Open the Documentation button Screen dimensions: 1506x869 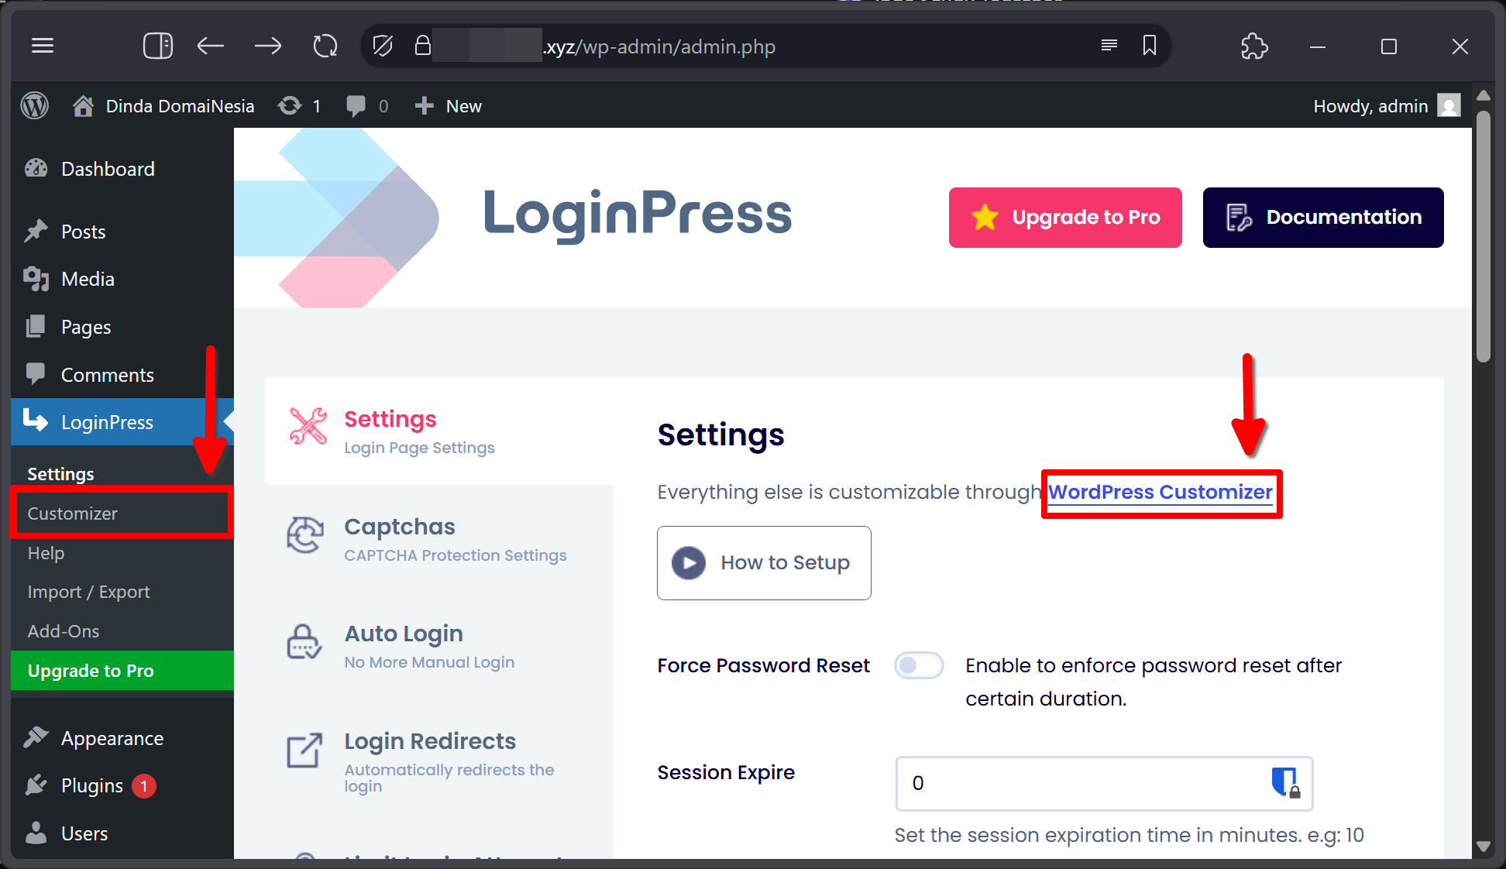point(1323,218)
